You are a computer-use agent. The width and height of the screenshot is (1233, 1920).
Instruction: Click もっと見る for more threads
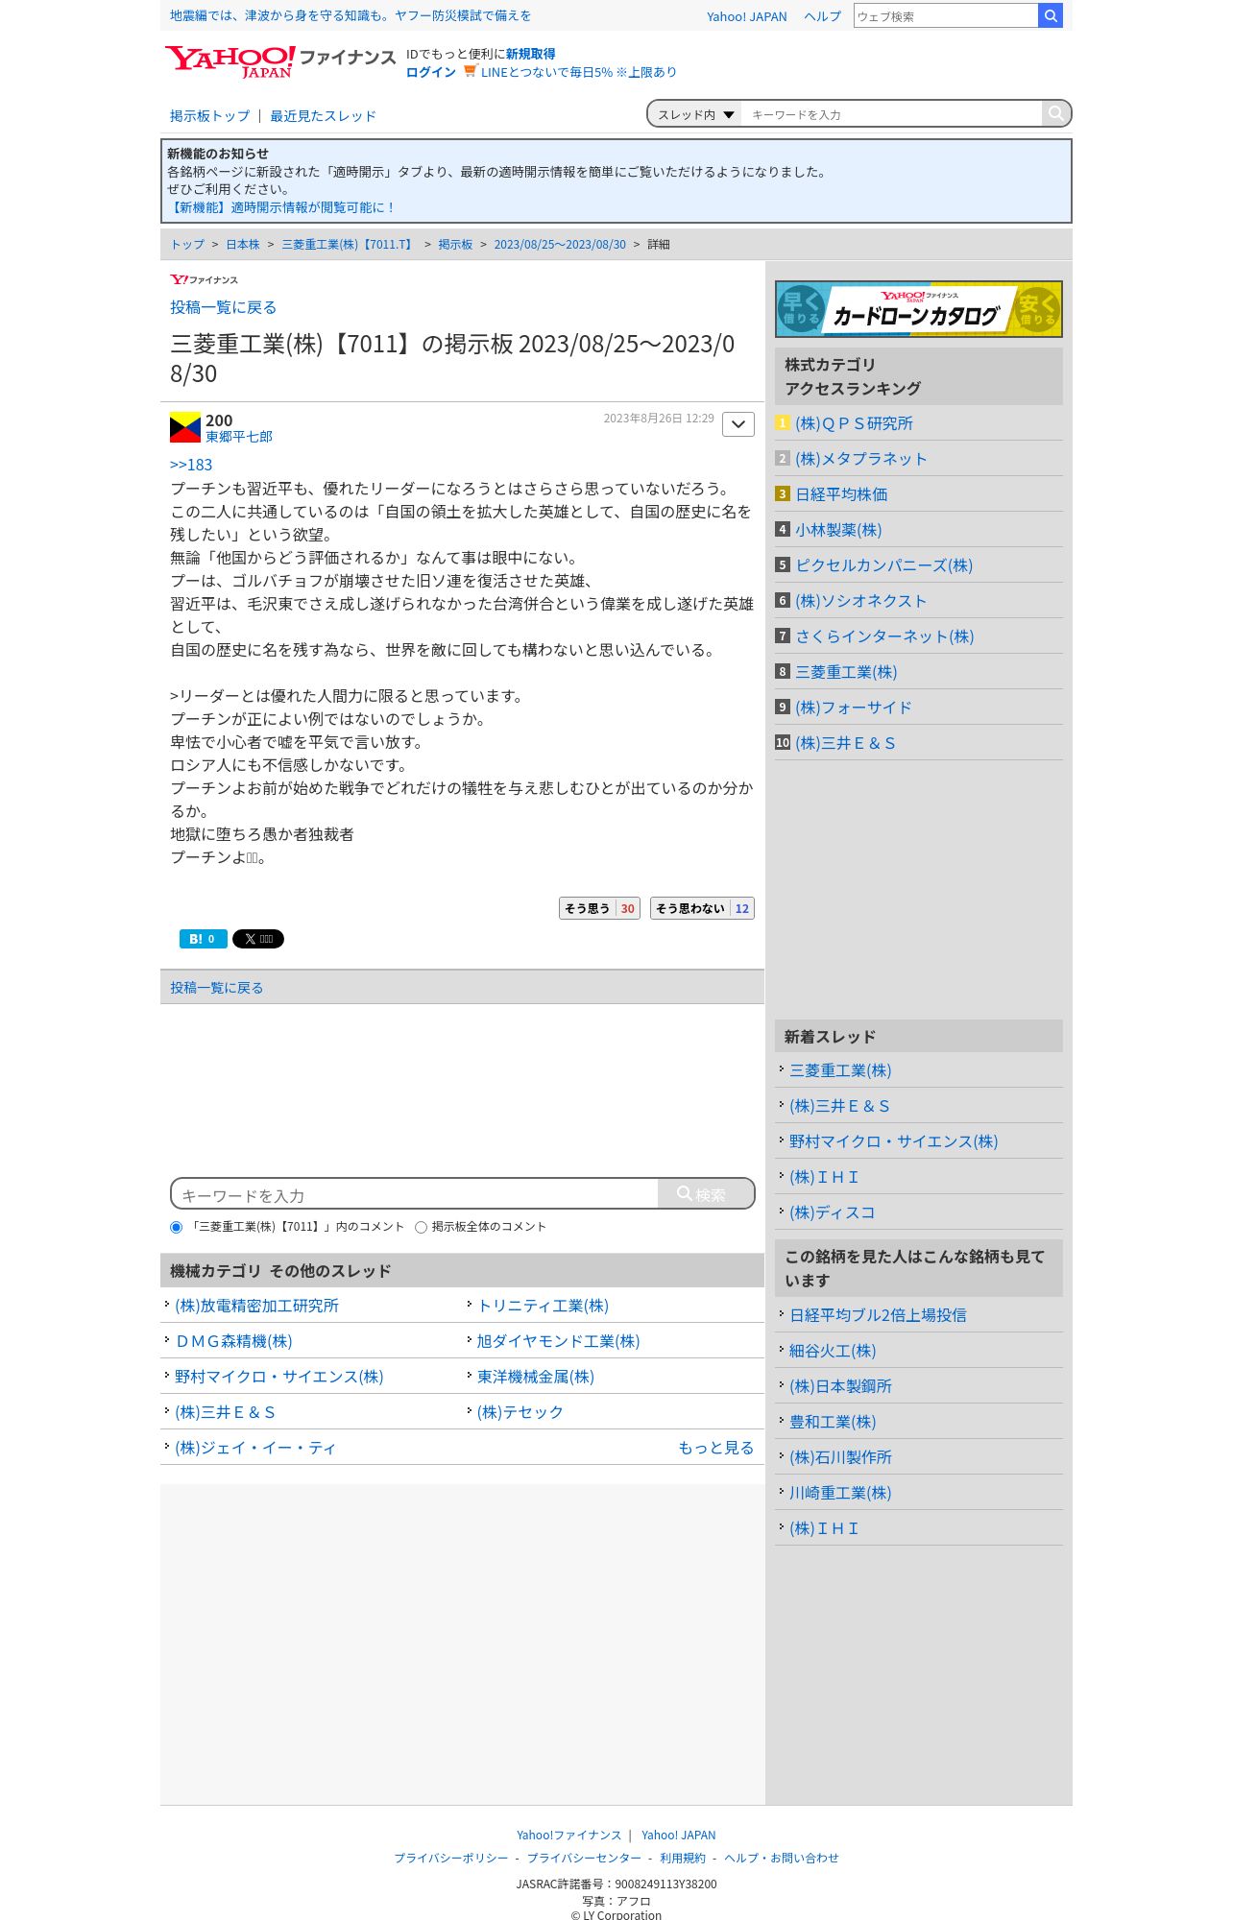(x=715, y=1448)
